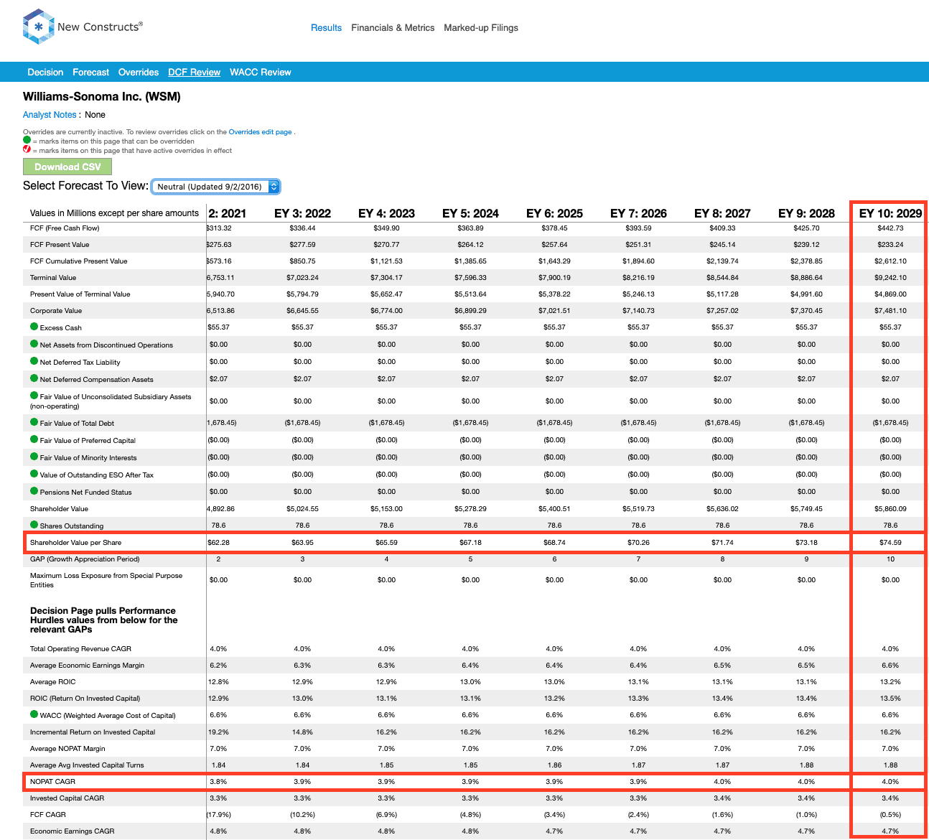
Task: Open the Overrides menu item
Action: (x=138, y=73)
